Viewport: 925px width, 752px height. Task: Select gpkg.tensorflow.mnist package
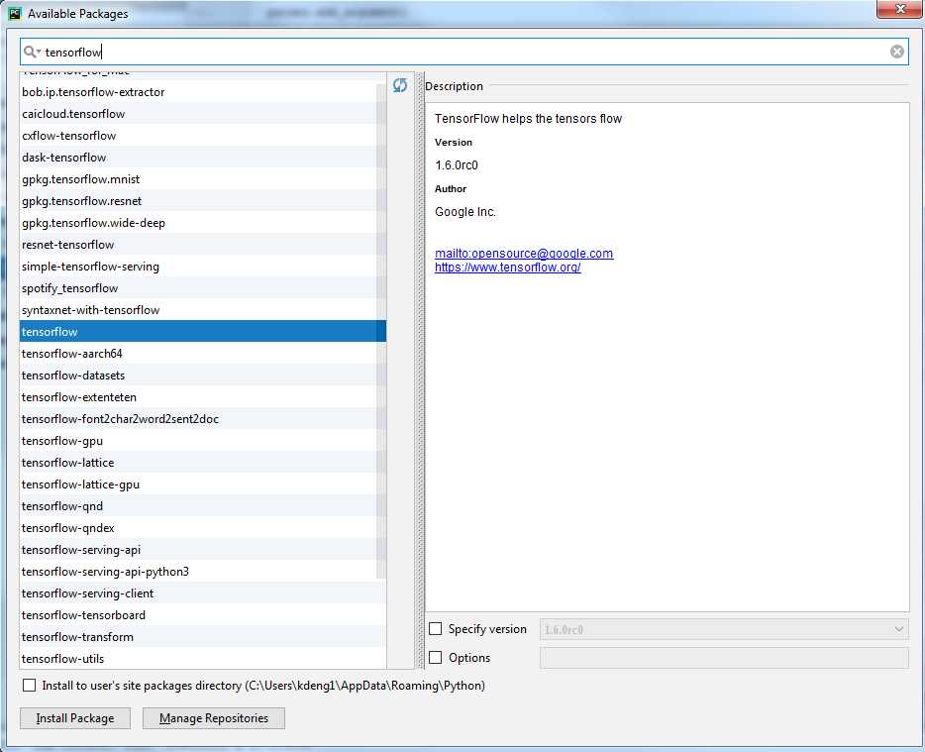203,179
